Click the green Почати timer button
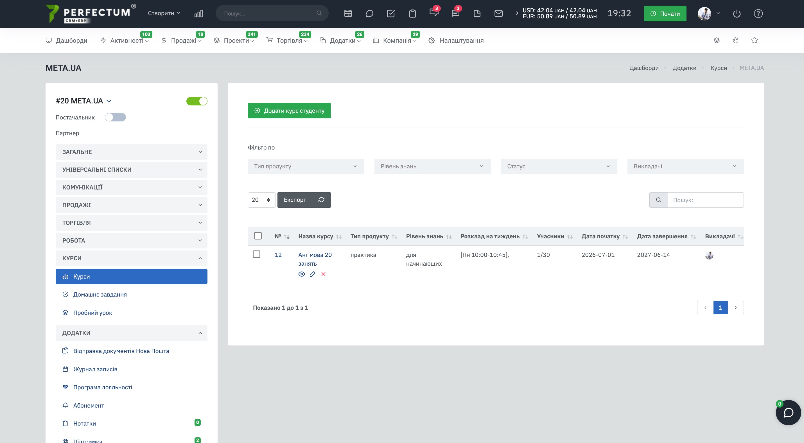Viewport: 804px width, 443px height. click(665, 13)
